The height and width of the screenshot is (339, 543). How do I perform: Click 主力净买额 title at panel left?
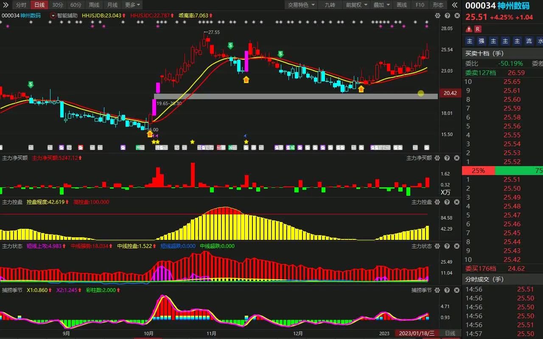(15, 158)
